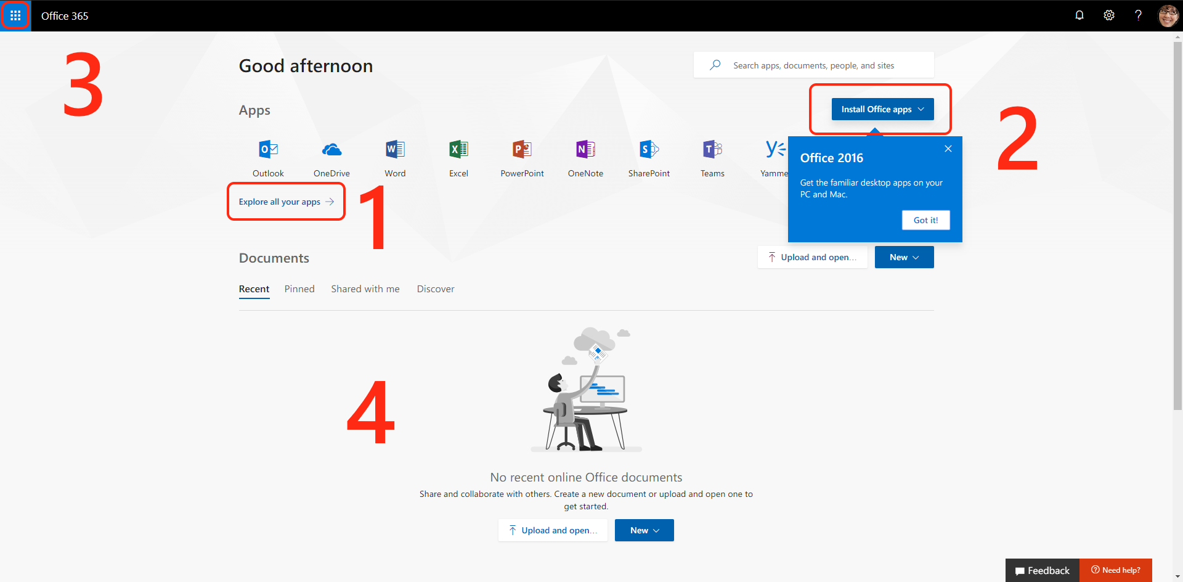The height and width of the screenshot is (582, 1183).
Task: Click the help question mark icon
Action: click(1138, 15)
